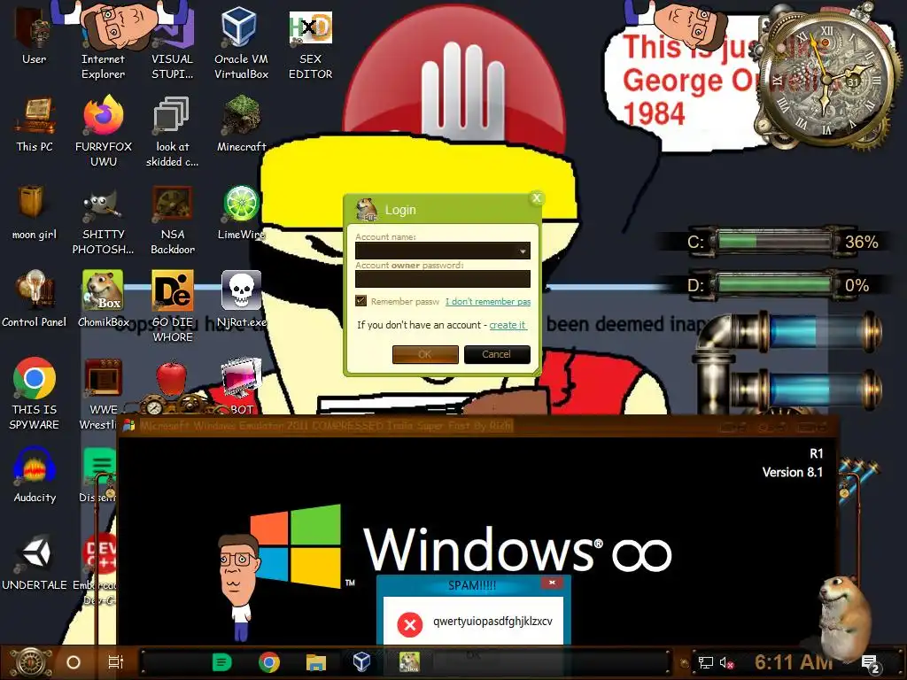Select the This PC desktop icon

coord(35,124)
